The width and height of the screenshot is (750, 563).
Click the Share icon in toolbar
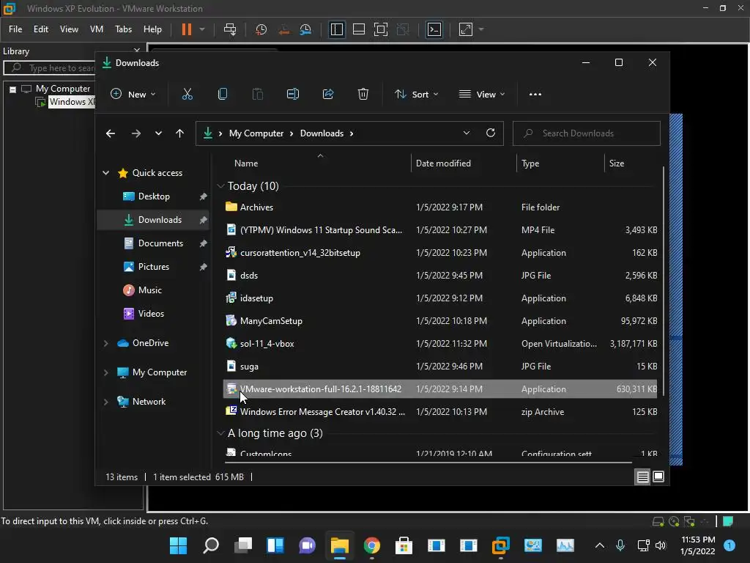(328, 95)
